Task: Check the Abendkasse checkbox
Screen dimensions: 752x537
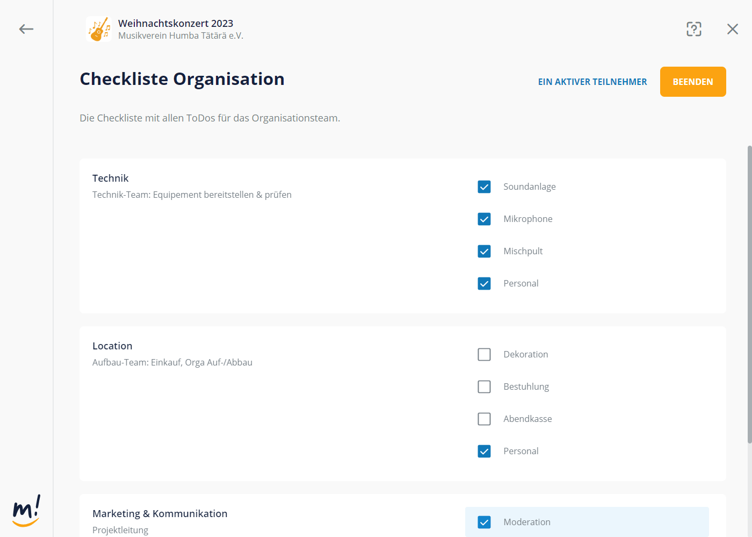Action: click(x=484, y=419)
